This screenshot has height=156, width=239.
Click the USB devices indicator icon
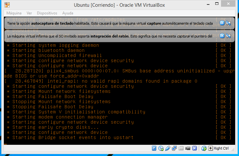167,148
